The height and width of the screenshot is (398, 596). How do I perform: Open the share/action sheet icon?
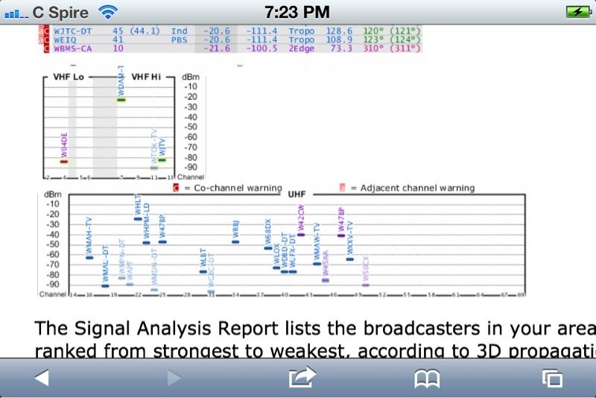(x=302, y=377)
